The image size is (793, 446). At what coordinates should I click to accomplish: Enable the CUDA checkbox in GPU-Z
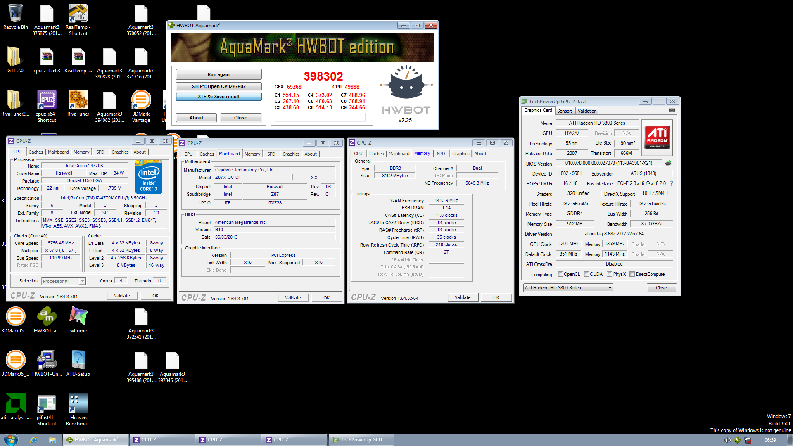pos(586,274)
